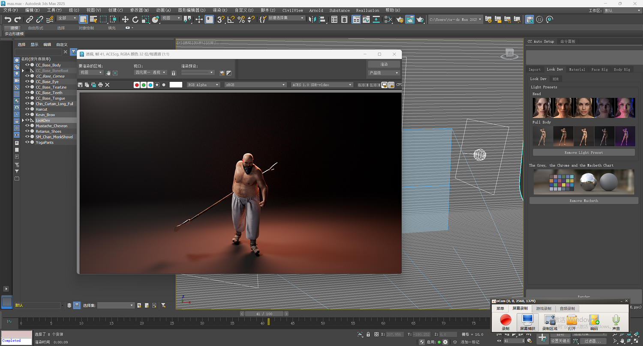Image resolution: width=643 pixels, height=346 pixels.
Task: Print the rendered image
Action: (x=100, y=85)
